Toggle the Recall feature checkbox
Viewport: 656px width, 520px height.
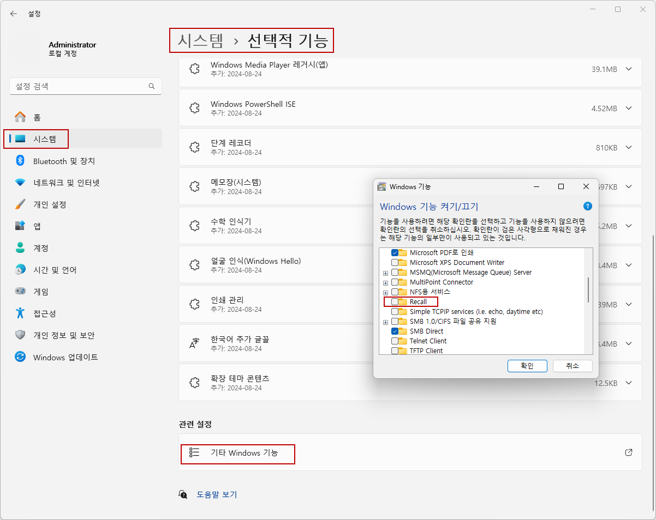[x=395, y=302]
